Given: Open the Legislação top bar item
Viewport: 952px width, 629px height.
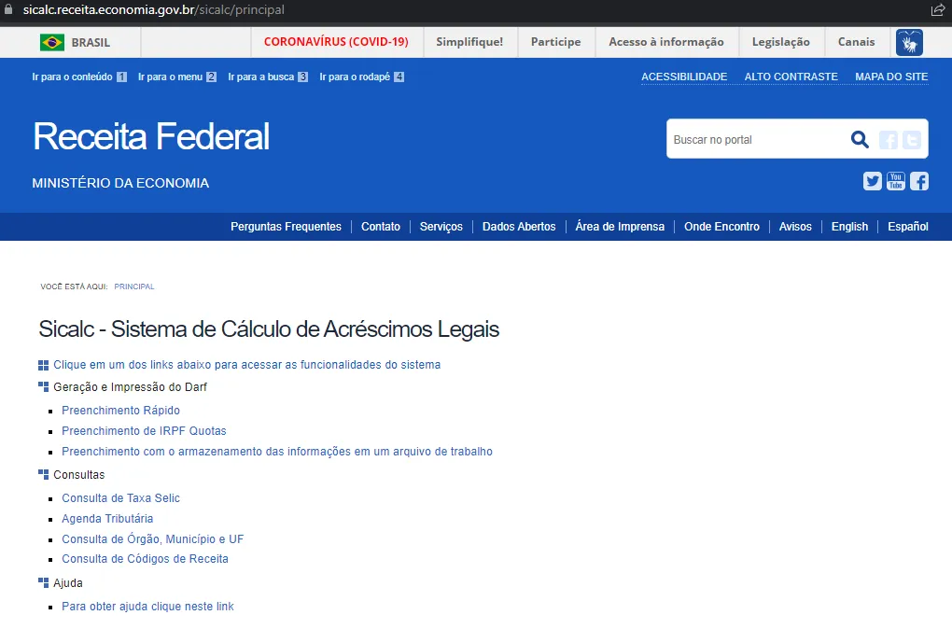Looking at the screenshot, I should pos(781,42).
